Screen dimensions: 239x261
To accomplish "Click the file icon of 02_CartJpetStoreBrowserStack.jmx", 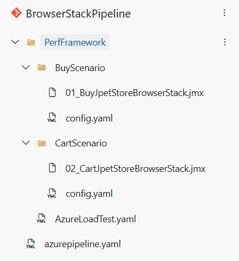I will click(x=52, y=168).
